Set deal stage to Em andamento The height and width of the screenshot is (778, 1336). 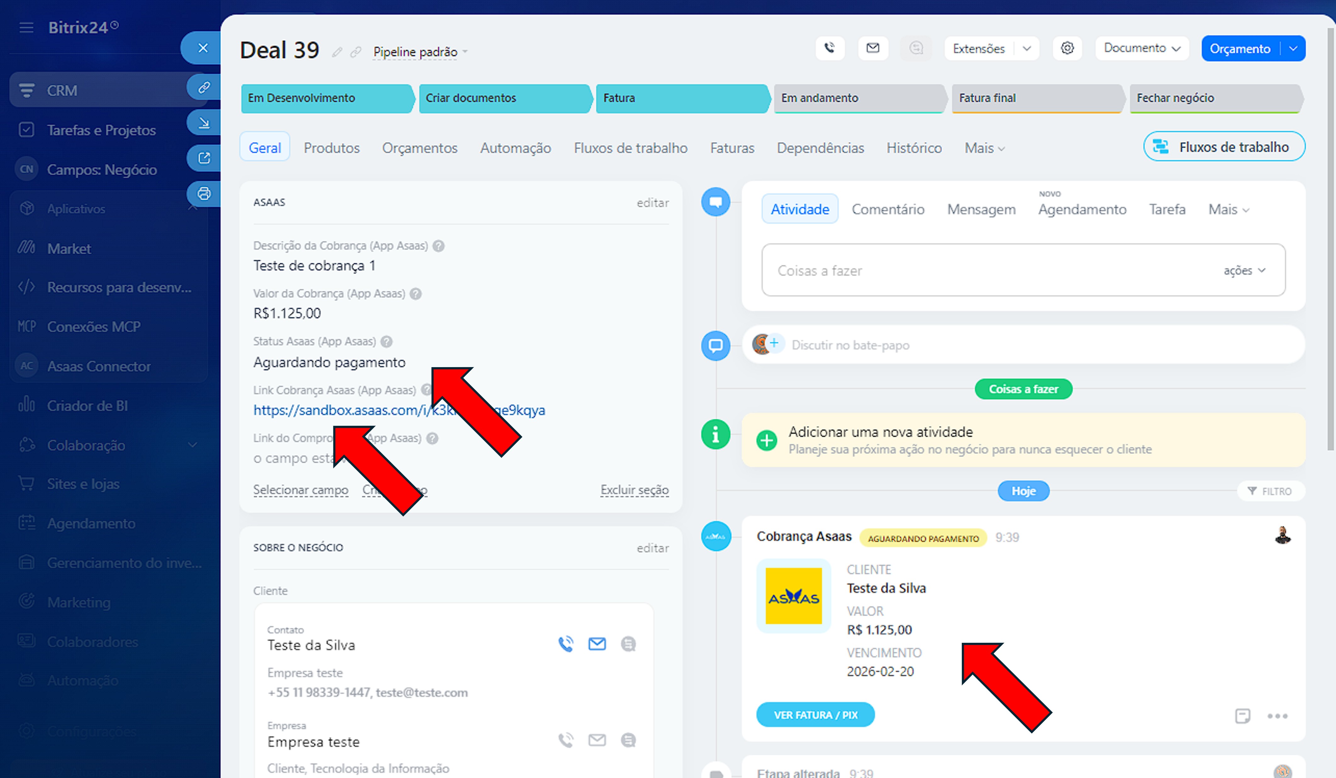[859, 98]
